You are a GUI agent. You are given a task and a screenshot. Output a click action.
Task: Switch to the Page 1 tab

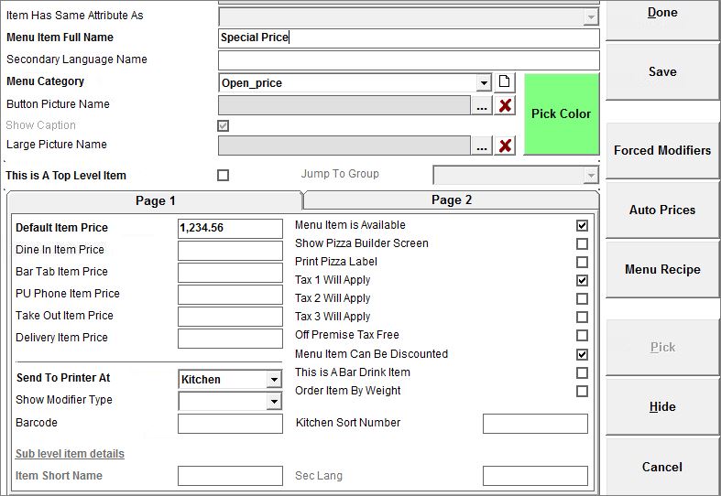point(155,200)
